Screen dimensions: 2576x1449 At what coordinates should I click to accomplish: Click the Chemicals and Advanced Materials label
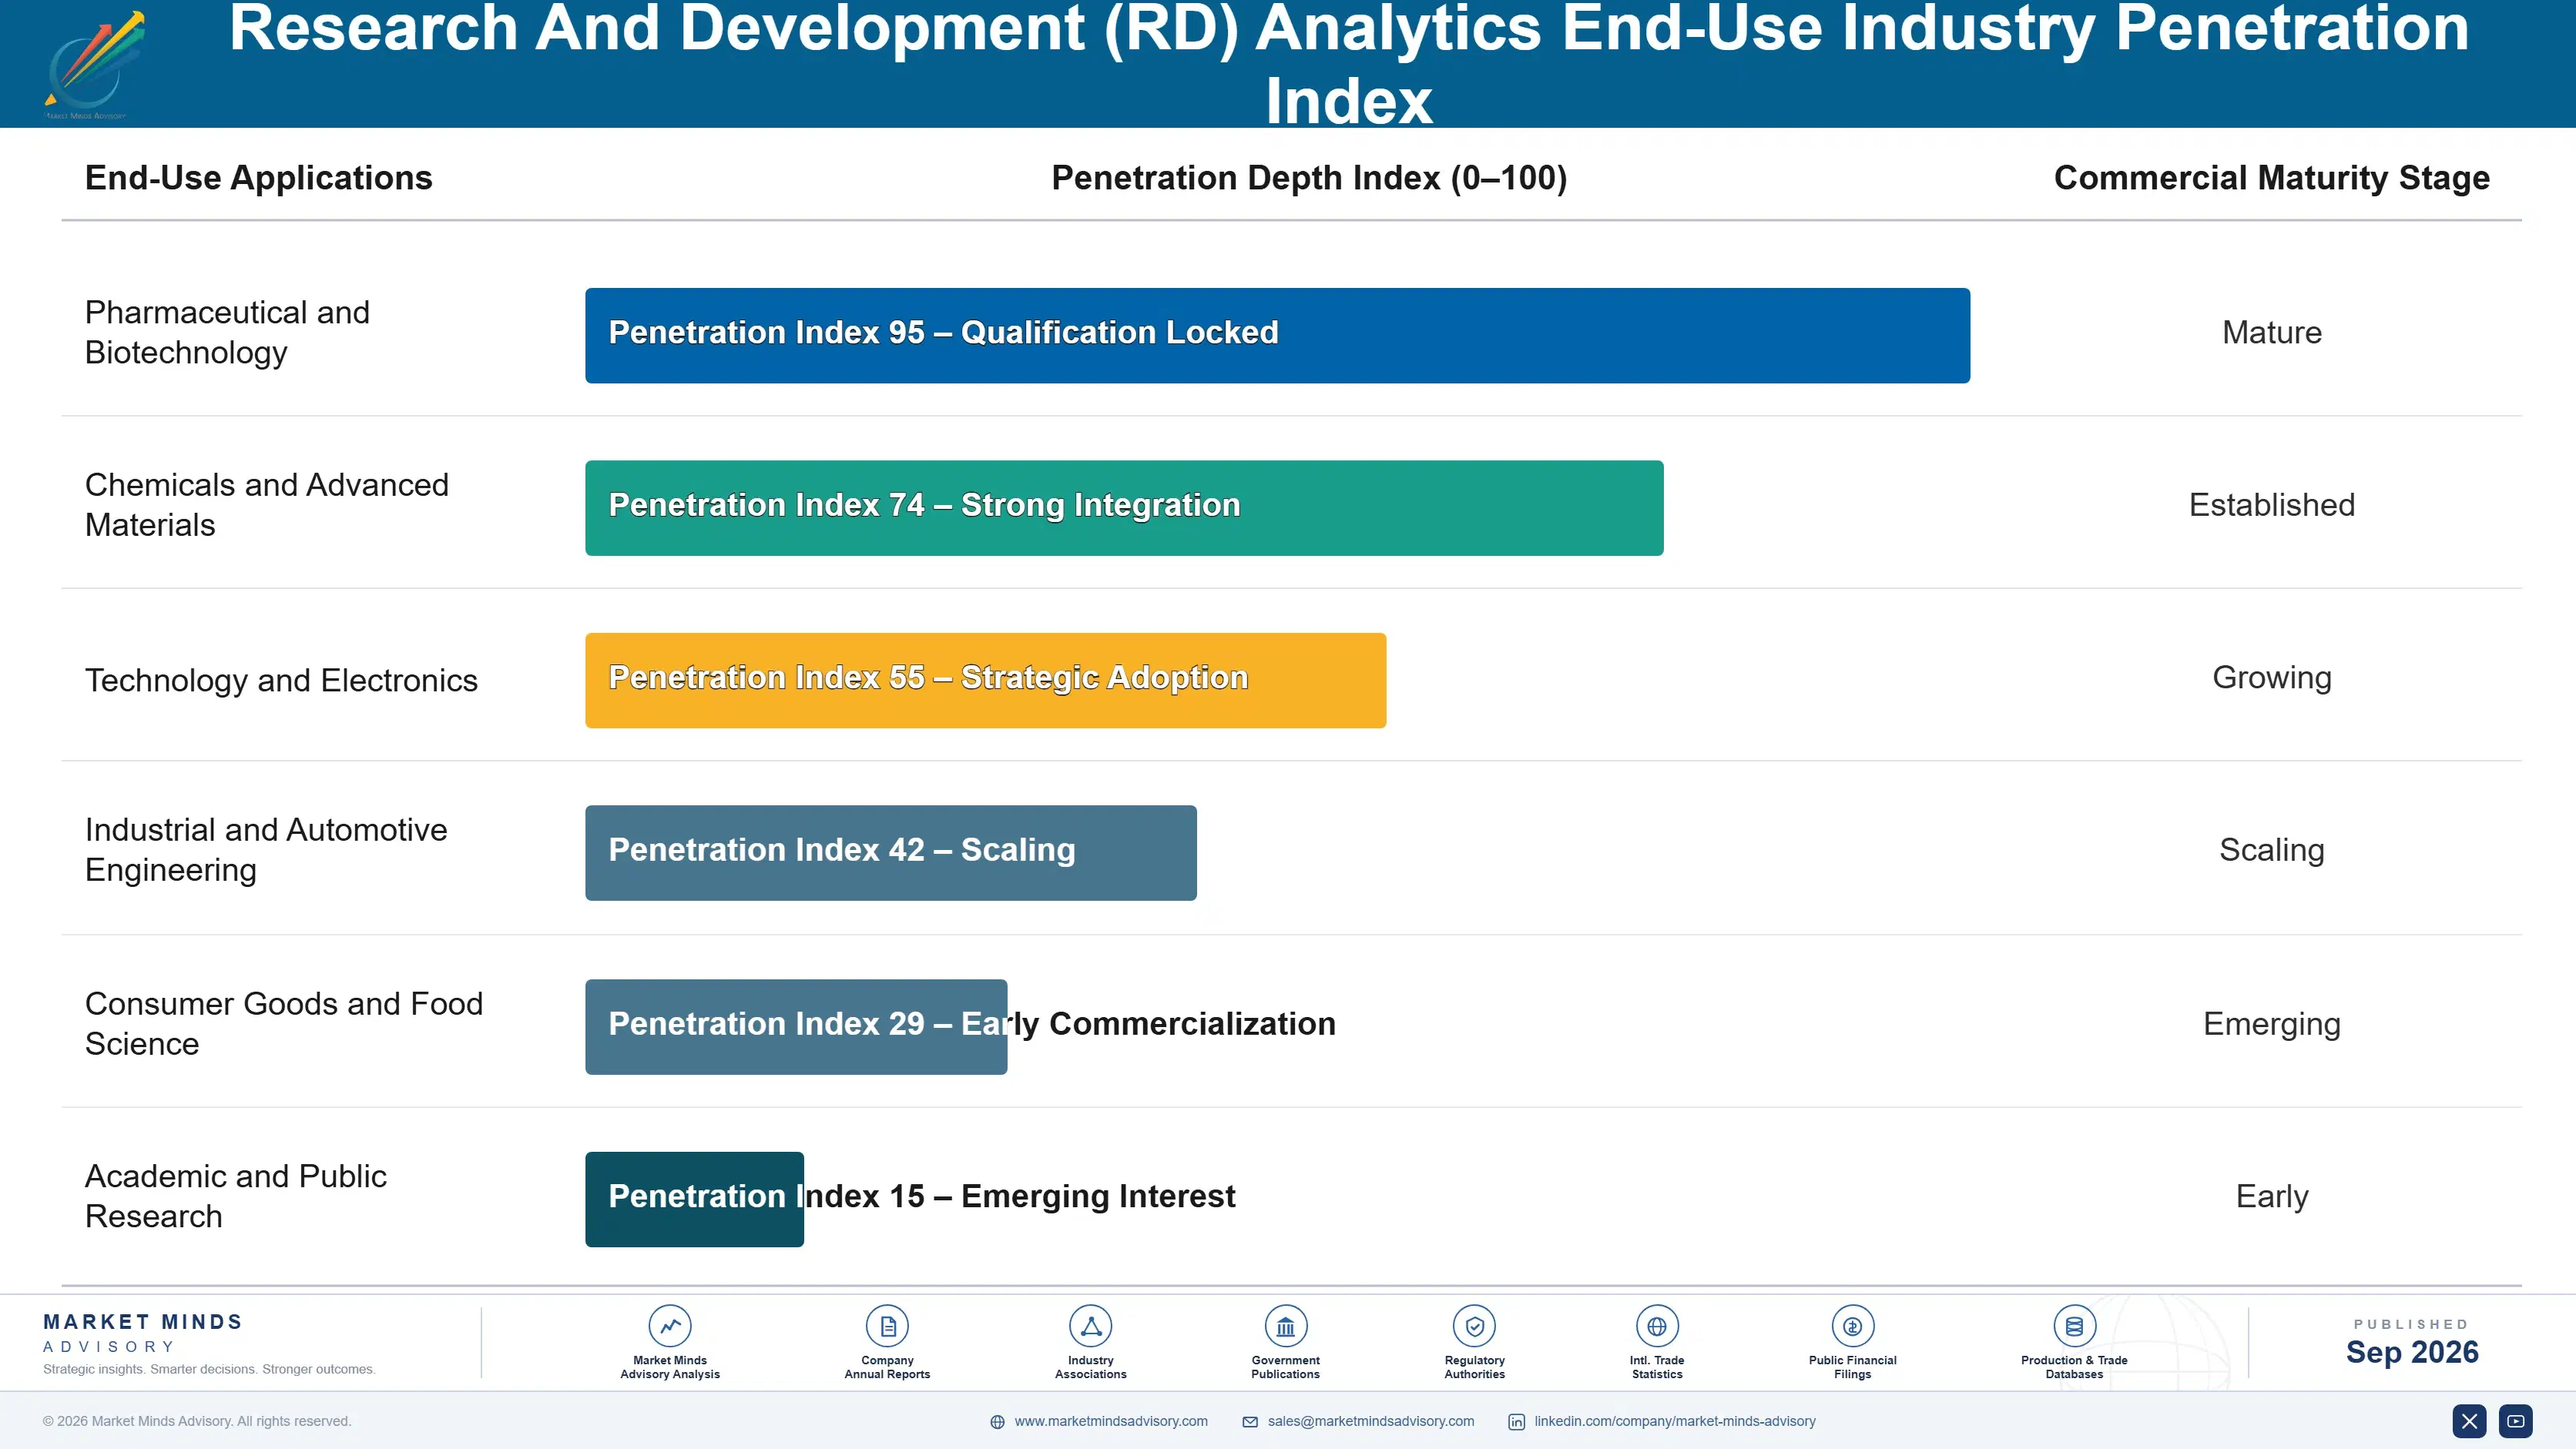(x=266, y=504)
